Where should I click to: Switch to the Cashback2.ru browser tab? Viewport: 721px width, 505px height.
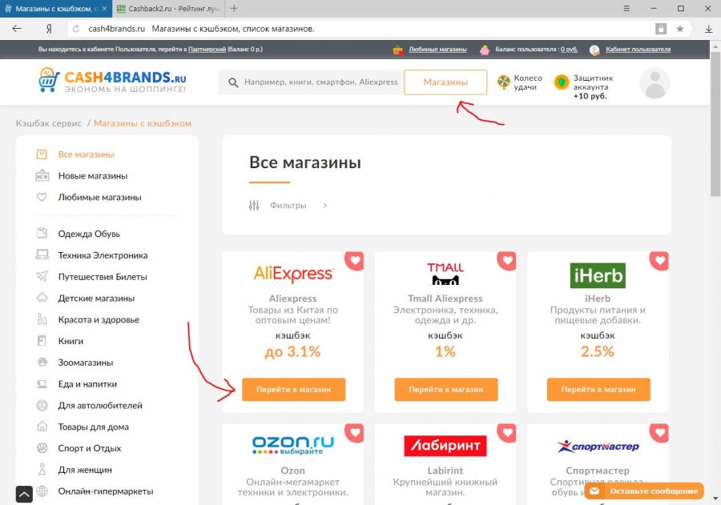pos(168,9)
